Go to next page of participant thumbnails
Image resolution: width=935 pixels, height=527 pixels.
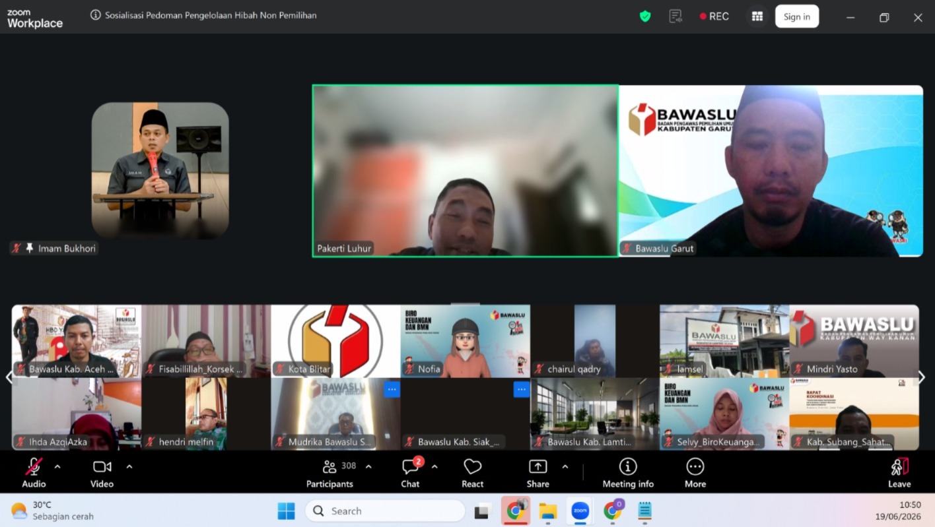(922, 377)
